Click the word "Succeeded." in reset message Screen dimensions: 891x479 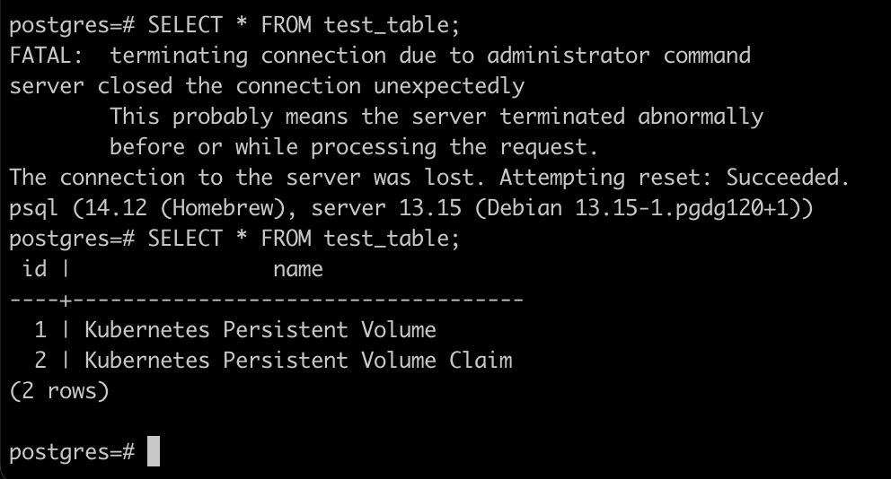click(x=787, y=178)
